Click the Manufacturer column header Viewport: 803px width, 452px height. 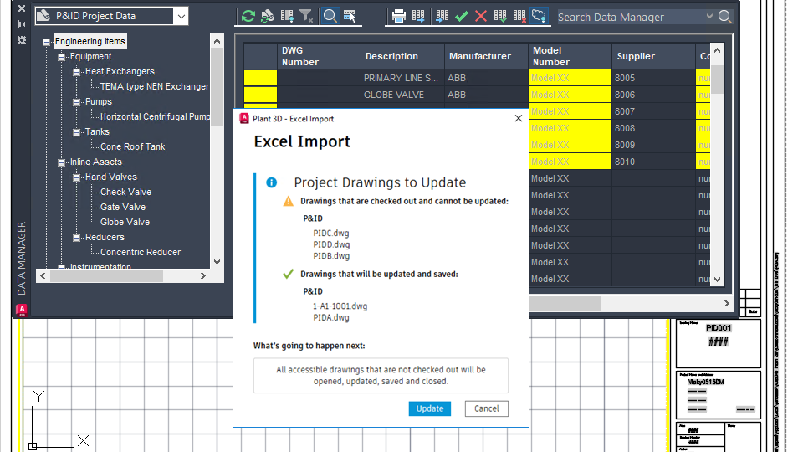click(x=486, y=56)
